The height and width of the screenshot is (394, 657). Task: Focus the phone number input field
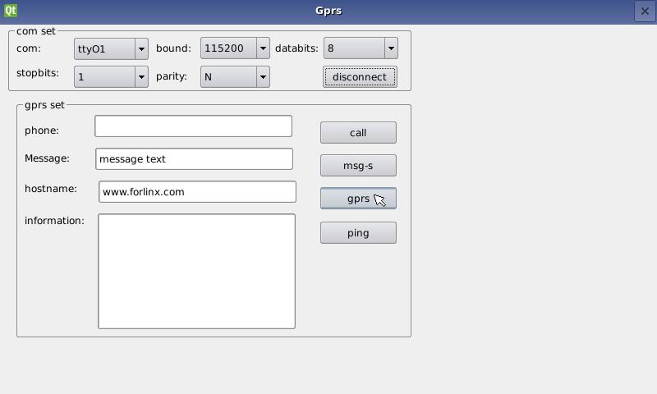point(193,126)
